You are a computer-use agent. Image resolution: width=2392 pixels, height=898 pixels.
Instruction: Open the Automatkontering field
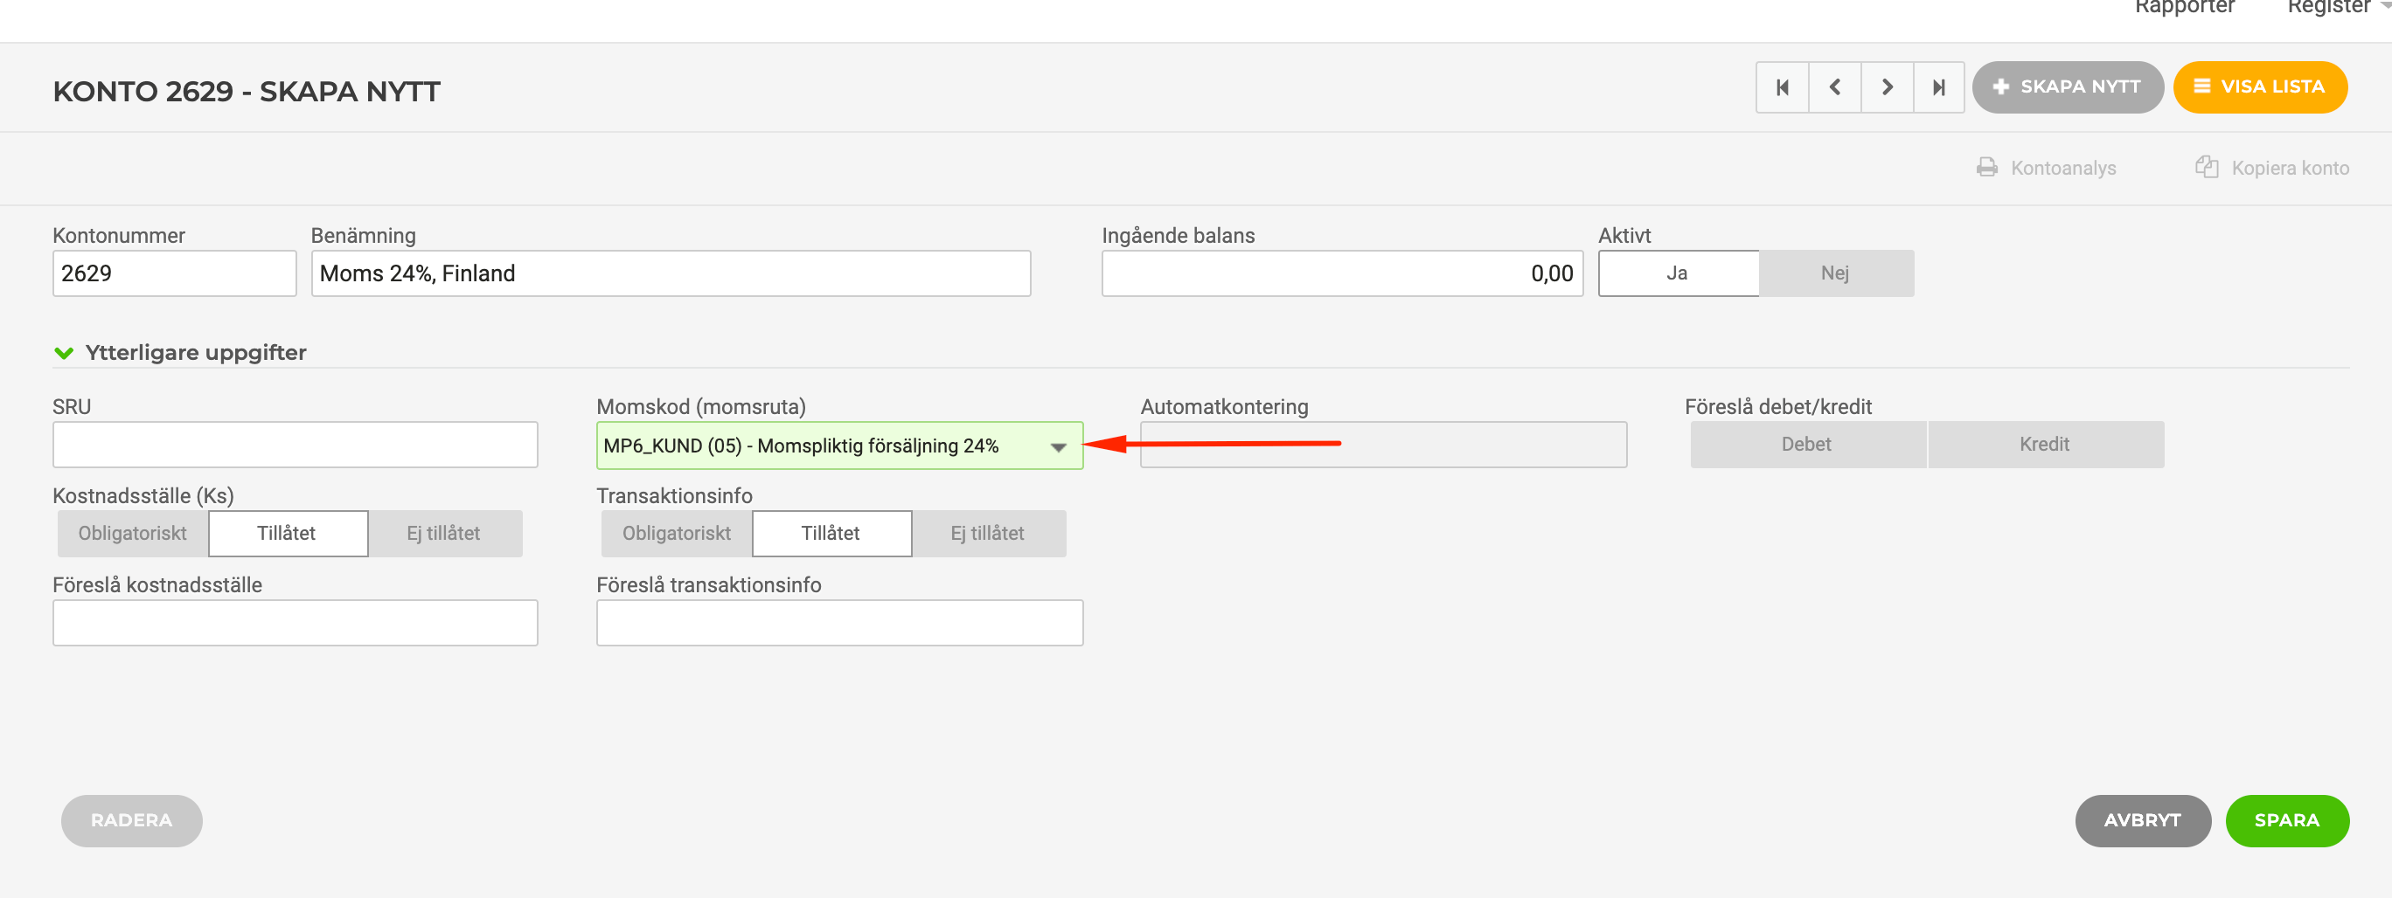coord(1382,446)
